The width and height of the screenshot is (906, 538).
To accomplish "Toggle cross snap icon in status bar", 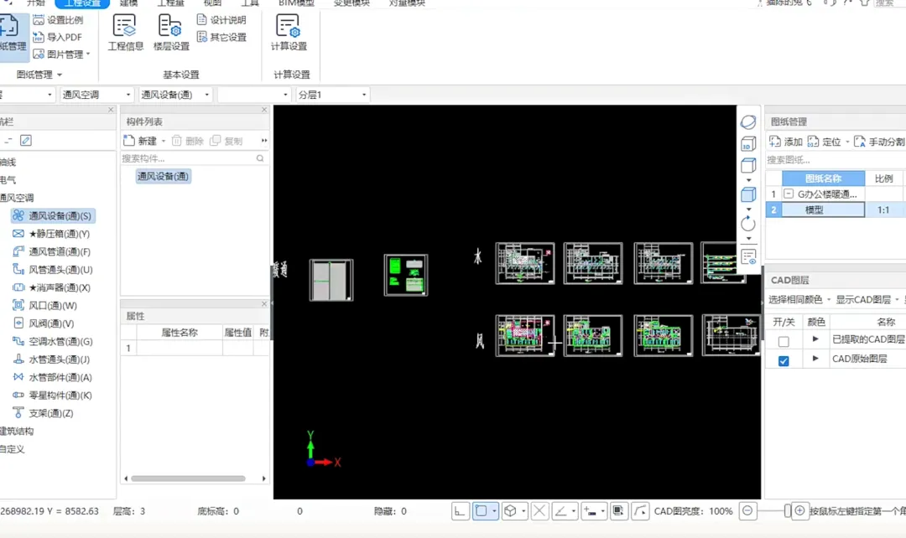I will (539, 511).
